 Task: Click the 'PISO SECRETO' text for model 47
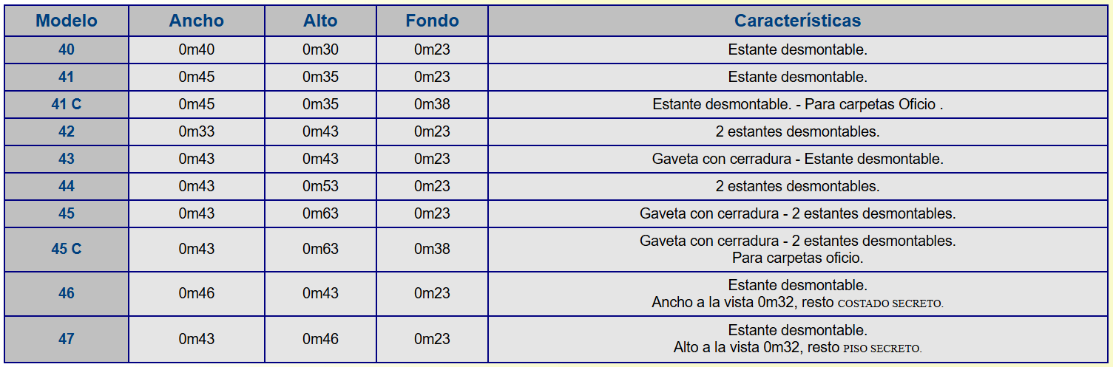[882, 349]
